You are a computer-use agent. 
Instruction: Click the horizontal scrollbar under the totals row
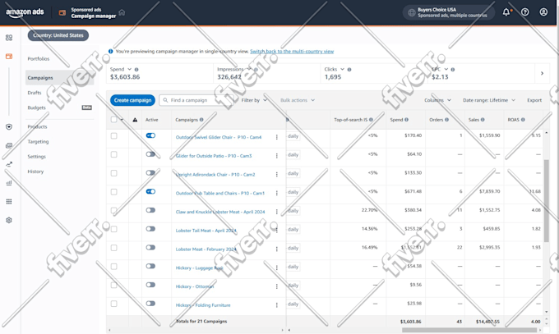point(469,330)
